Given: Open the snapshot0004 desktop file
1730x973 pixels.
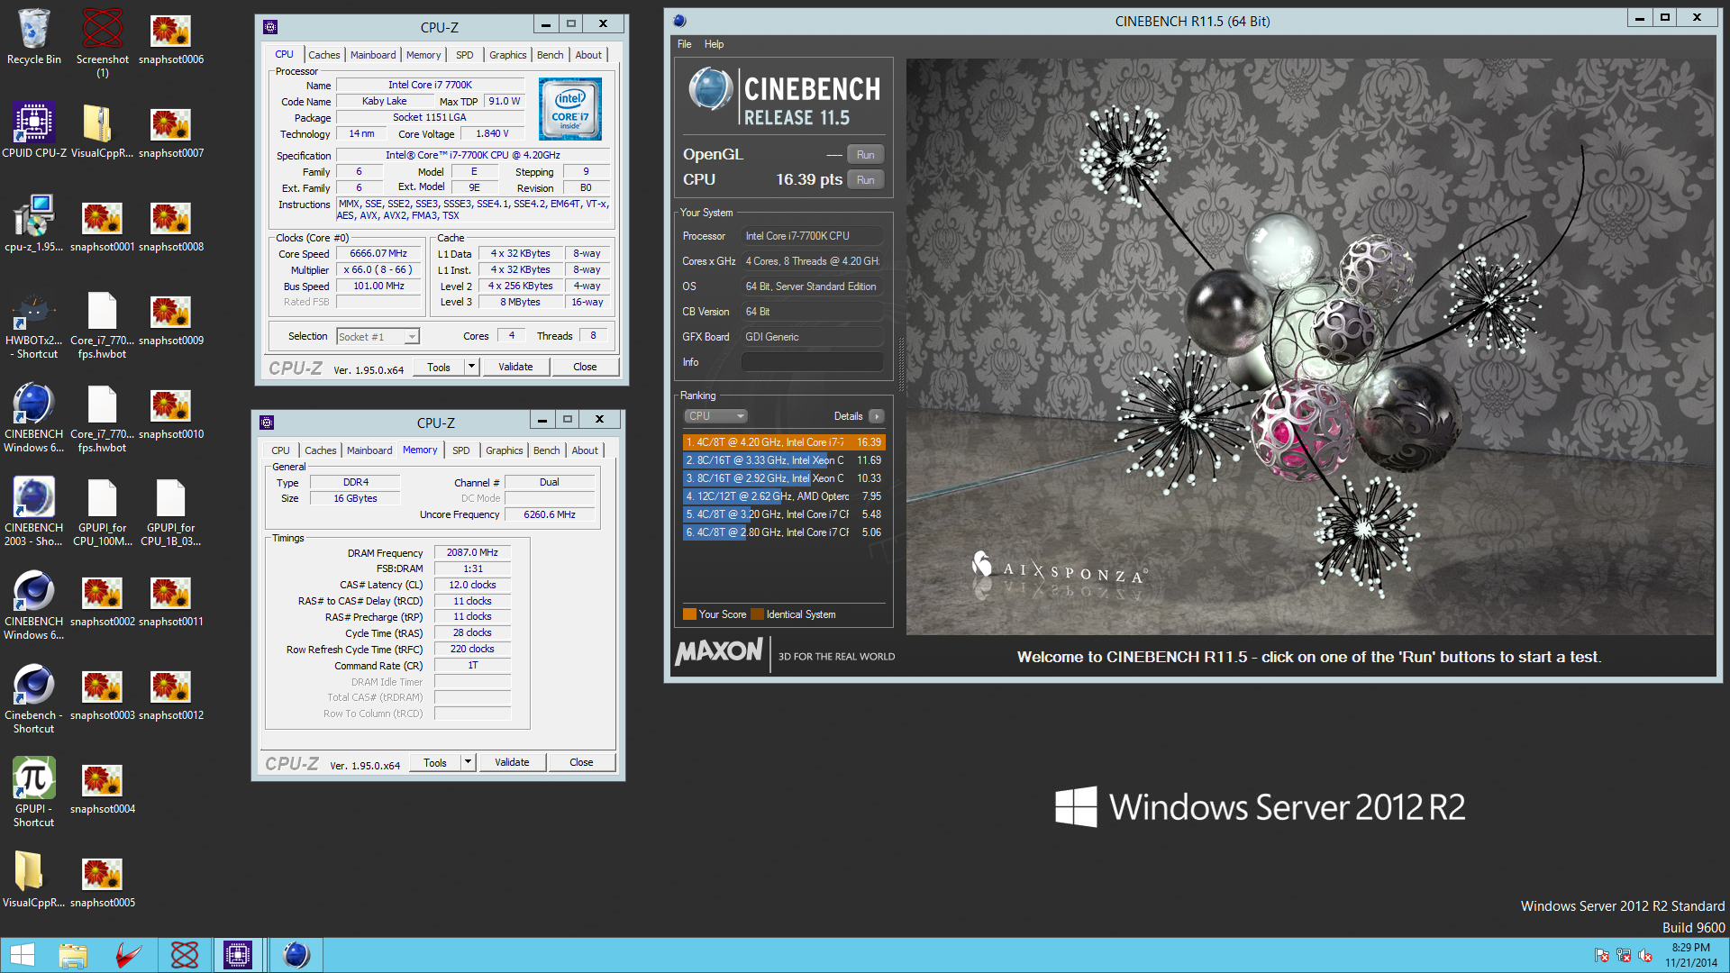Looking at the screenshot, I should click(102, 787).
